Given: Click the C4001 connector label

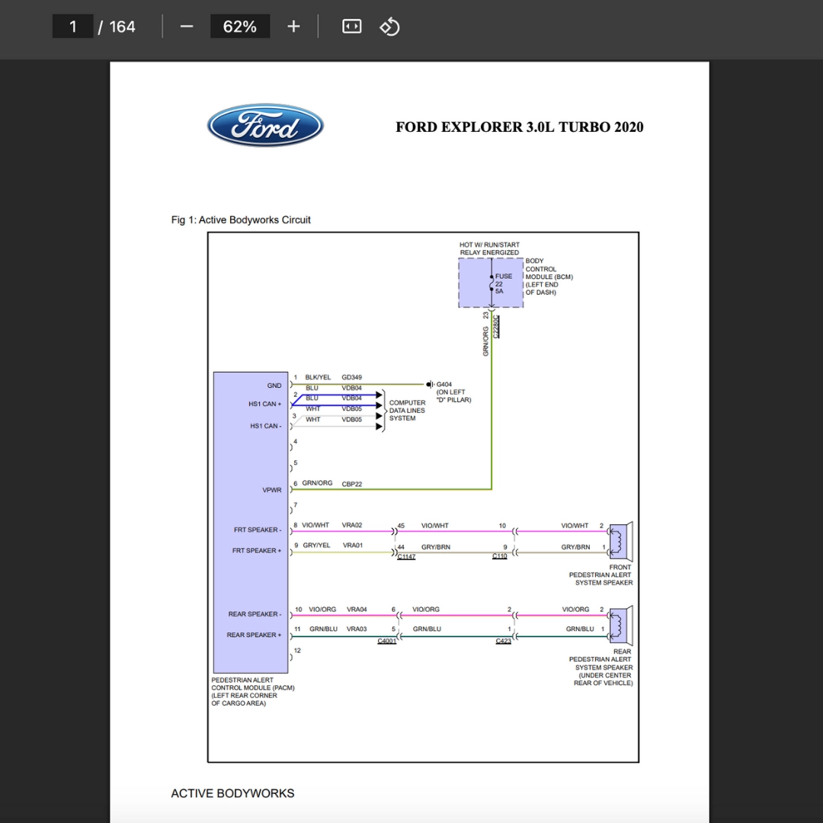Looking at the screenshot, I should pyautogui.click(x=387, y=641).
